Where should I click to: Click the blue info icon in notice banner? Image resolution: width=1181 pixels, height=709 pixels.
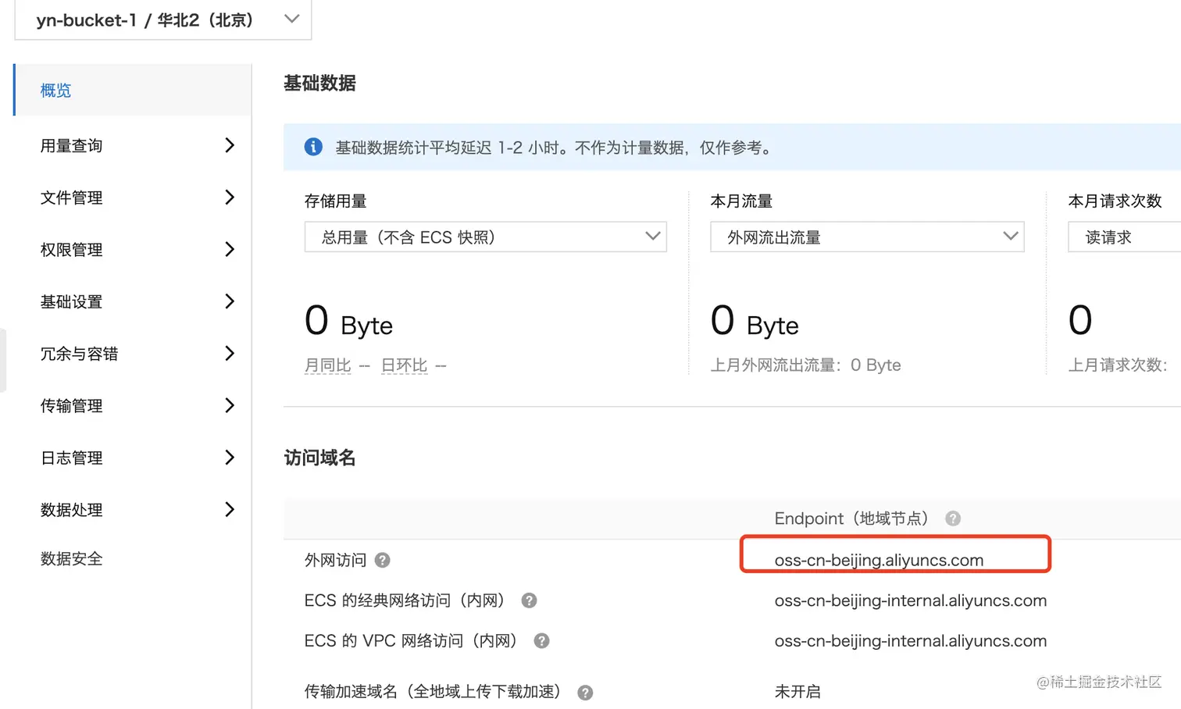[313, 147]
